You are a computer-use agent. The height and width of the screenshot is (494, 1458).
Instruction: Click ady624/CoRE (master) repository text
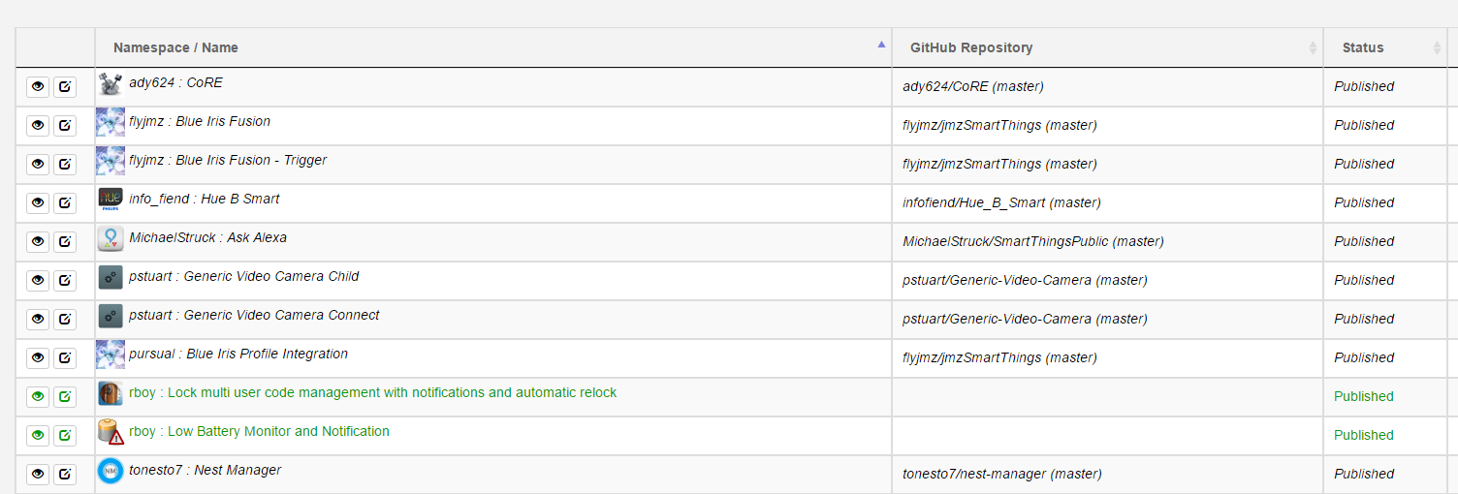tap(973, 86)
